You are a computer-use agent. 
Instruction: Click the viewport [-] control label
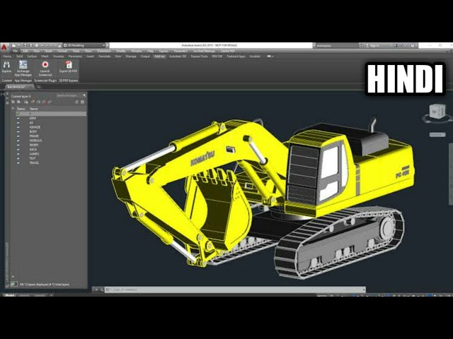3,94
